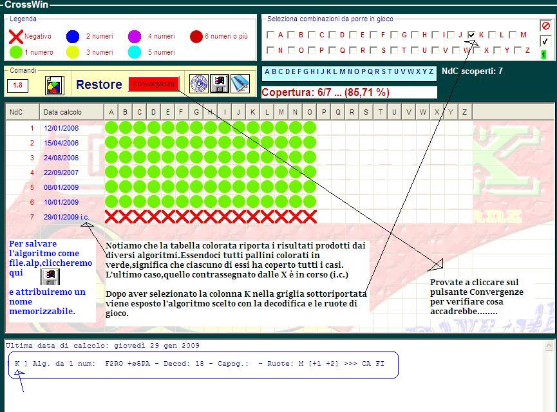Click the yellow 3 numeri legend swatch

point(73,52)
